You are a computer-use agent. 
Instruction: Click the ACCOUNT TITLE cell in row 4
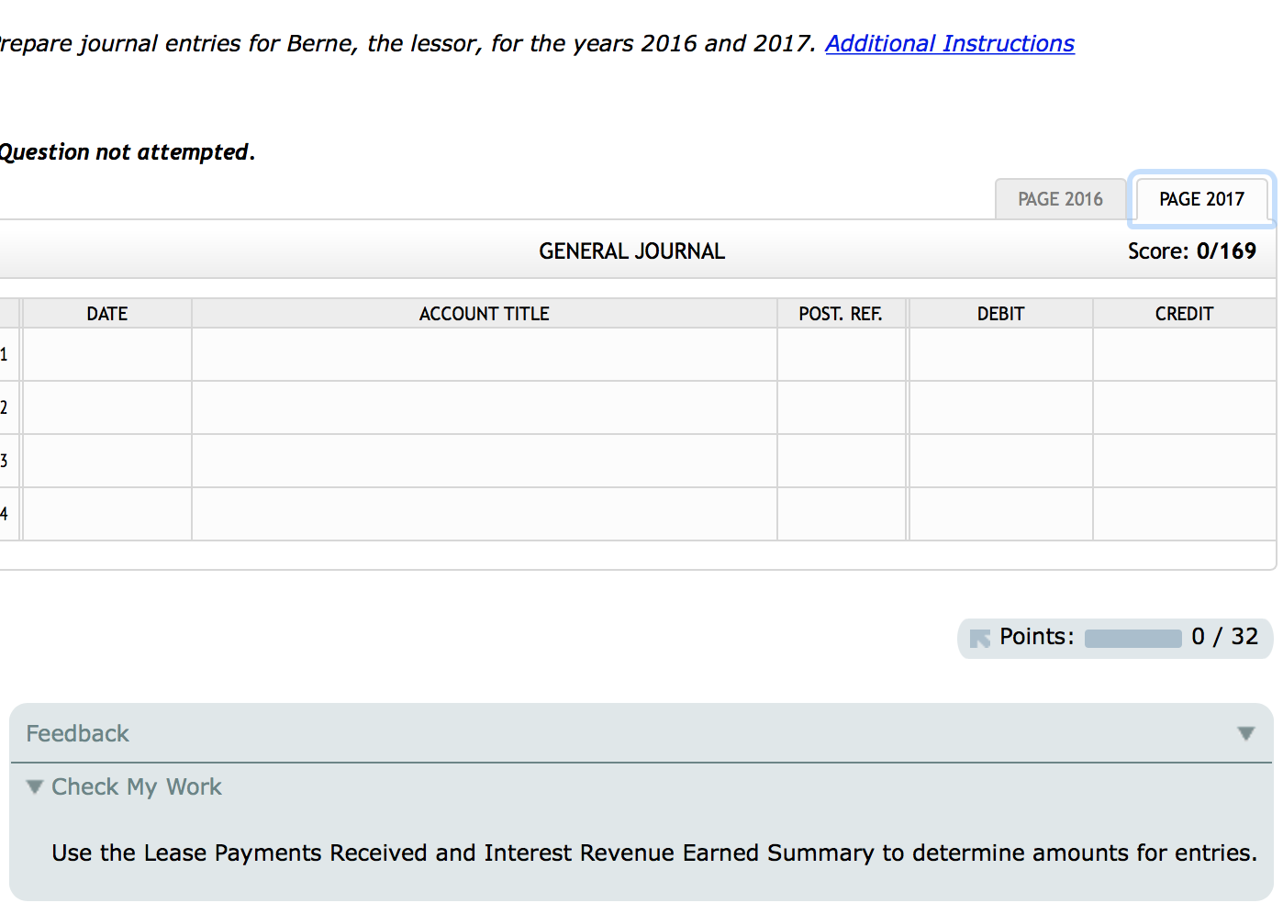click(x=484, y=514)
